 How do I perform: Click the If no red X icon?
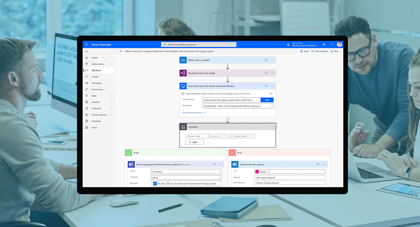pos(232,153)
